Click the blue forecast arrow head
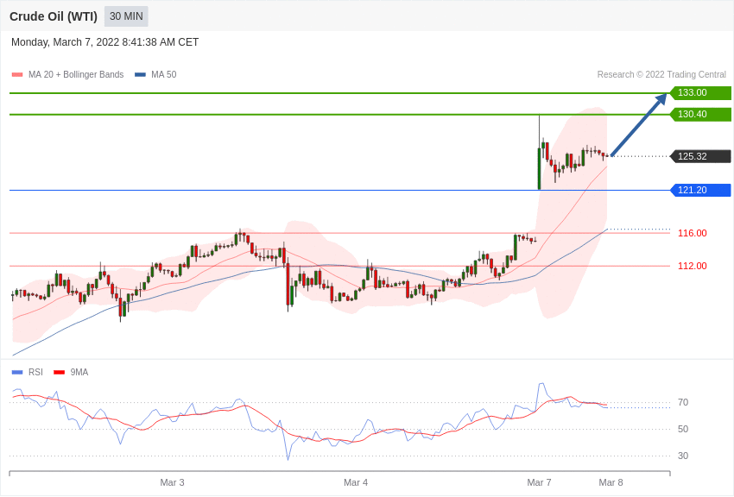Screen dimensions: 734x497 pos(661,99)
